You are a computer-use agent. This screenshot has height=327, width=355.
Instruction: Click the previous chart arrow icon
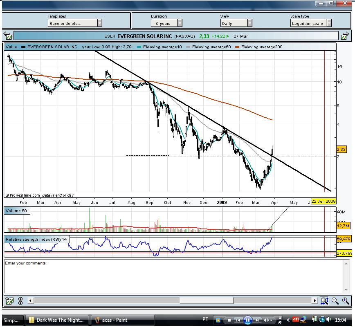(8, 36)
